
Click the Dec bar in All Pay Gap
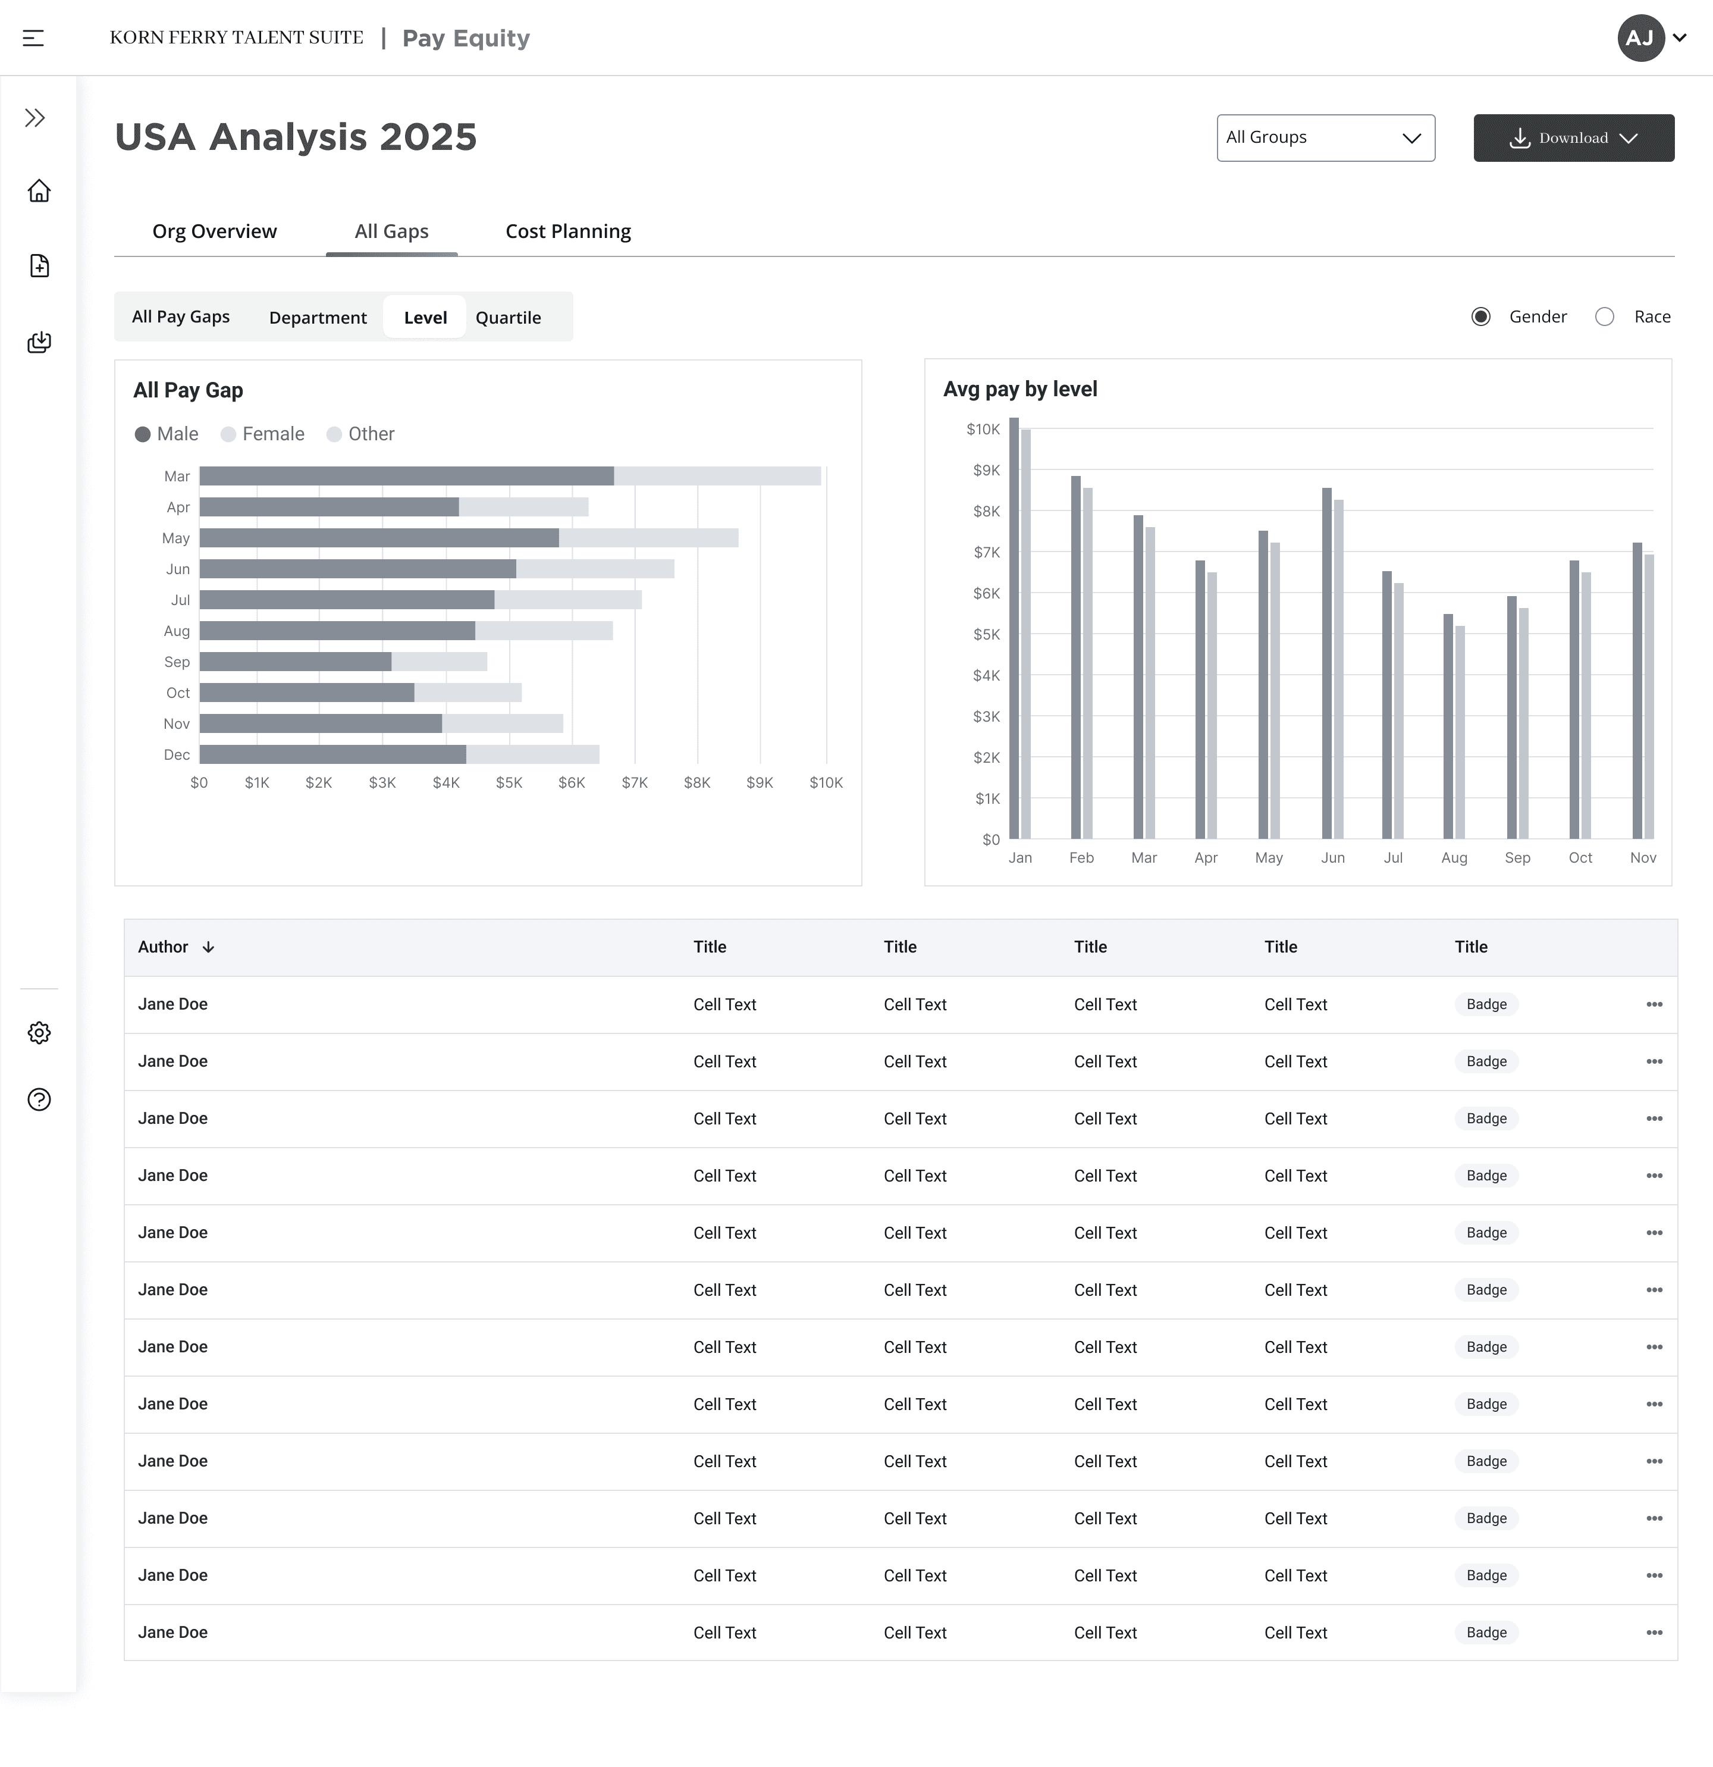click(399, 754)
